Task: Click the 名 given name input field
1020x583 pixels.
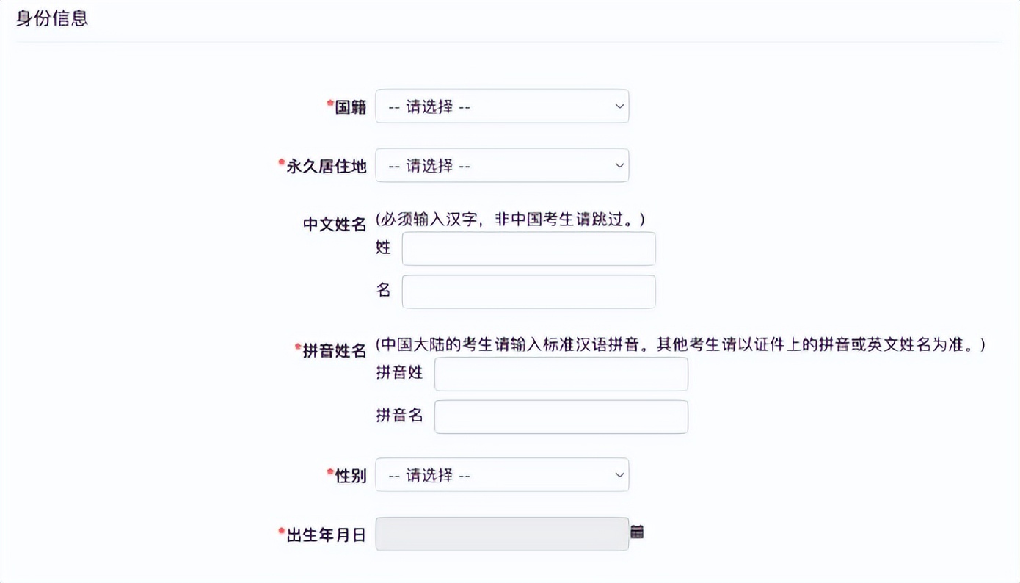Action: point(528,291)
